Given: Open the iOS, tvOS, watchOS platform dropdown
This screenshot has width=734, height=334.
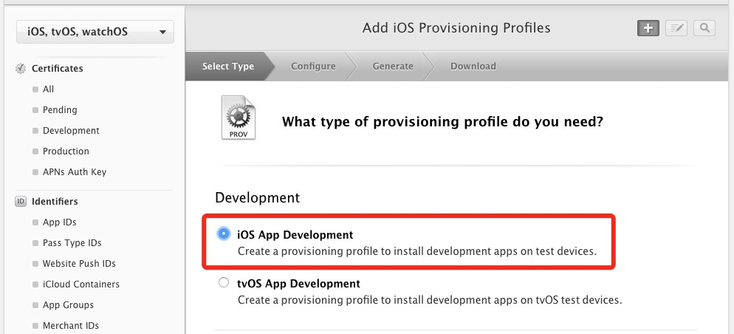Looking at the screenshot, I should [x=95, y=32].
